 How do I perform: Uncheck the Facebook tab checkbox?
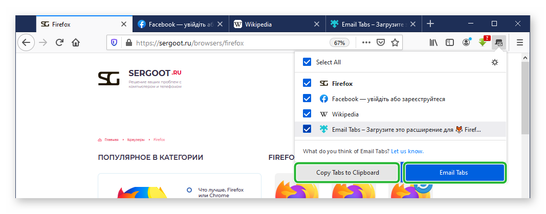(x=307, y=99)
